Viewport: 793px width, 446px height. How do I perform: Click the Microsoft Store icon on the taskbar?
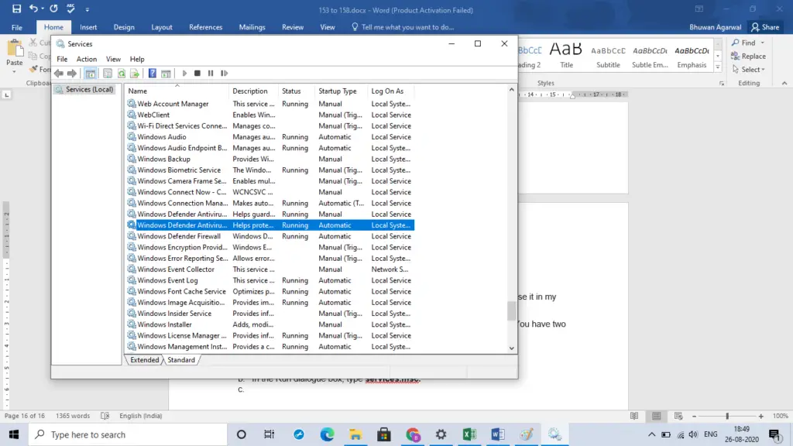pos(384,434)
